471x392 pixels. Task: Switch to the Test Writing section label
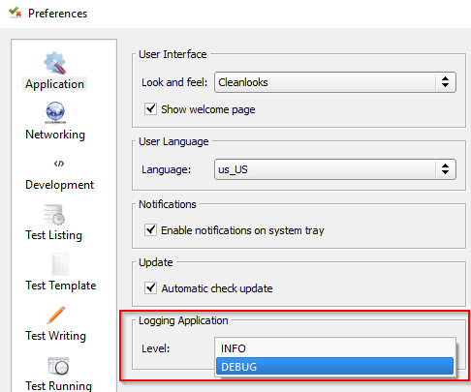55,336
